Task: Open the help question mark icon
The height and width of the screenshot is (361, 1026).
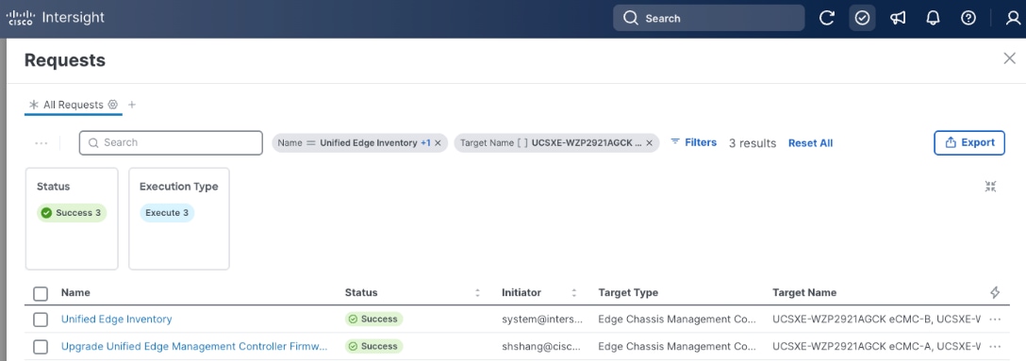Action: pos(968,18)
